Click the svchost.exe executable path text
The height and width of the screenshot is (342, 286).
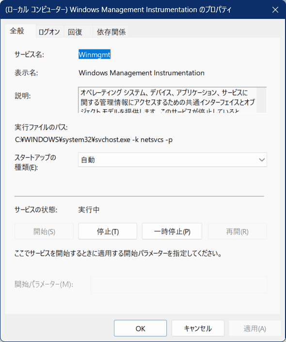(94, 140)
